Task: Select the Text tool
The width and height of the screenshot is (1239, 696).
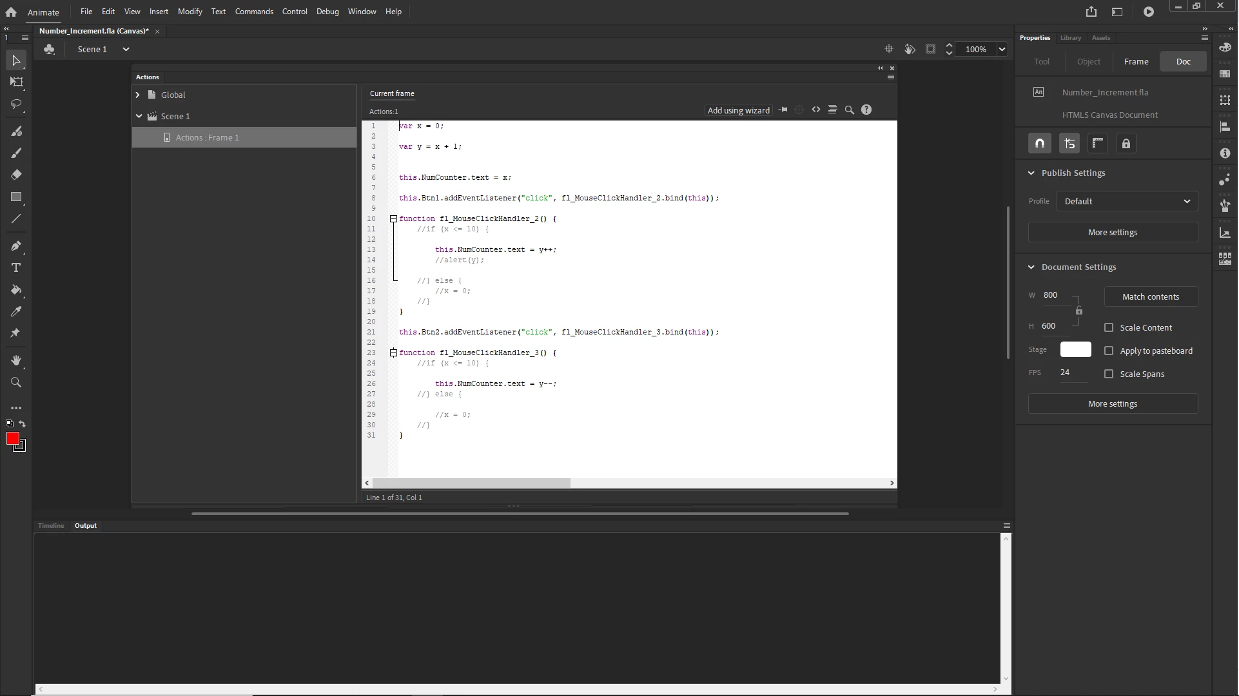Action: pos(16,267)
